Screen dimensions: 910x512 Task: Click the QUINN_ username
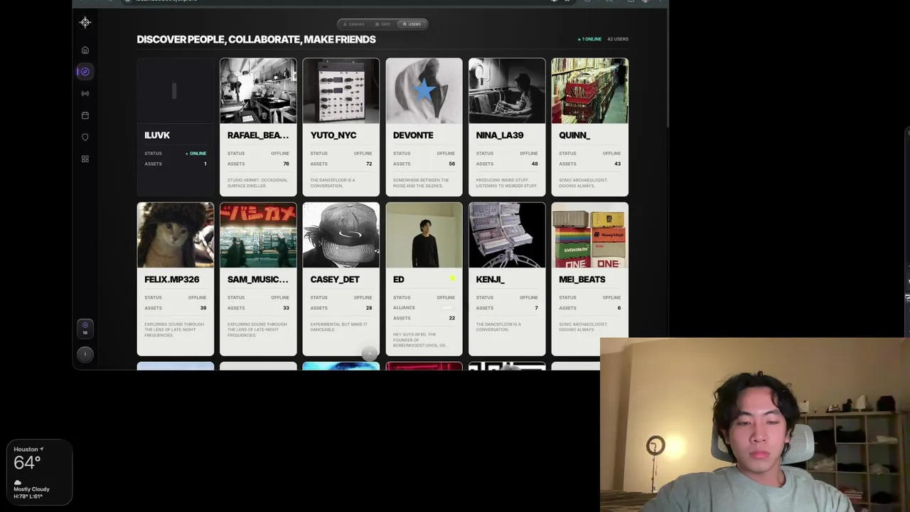(574, 135)
